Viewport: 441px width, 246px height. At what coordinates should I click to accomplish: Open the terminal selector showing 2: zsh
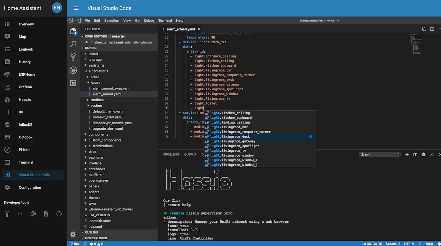tap(380, 154)
